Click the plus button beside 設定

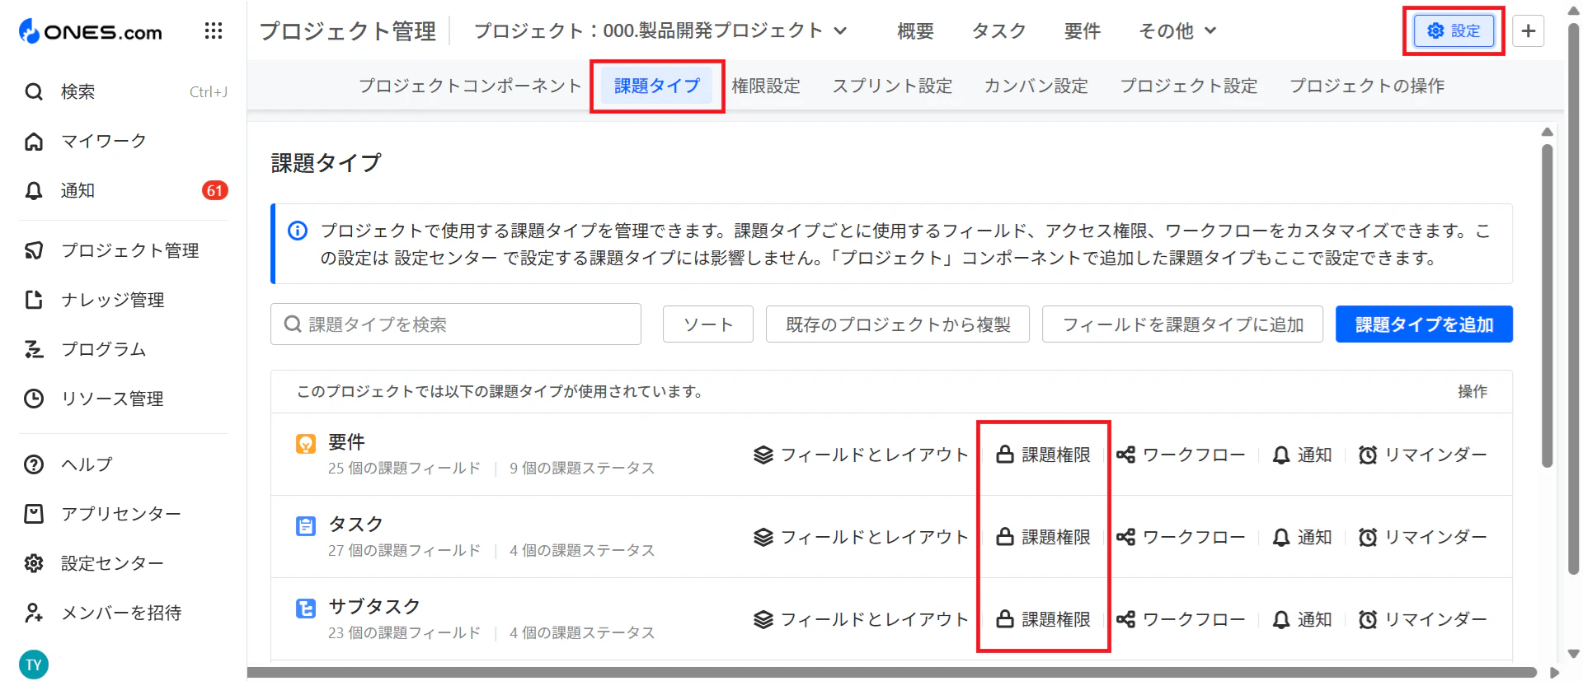coord(1528,30)
